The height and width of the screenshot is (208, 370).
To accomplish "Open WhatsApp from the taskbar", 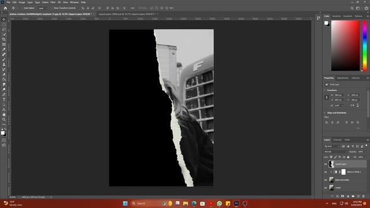I will coord(219,203).
